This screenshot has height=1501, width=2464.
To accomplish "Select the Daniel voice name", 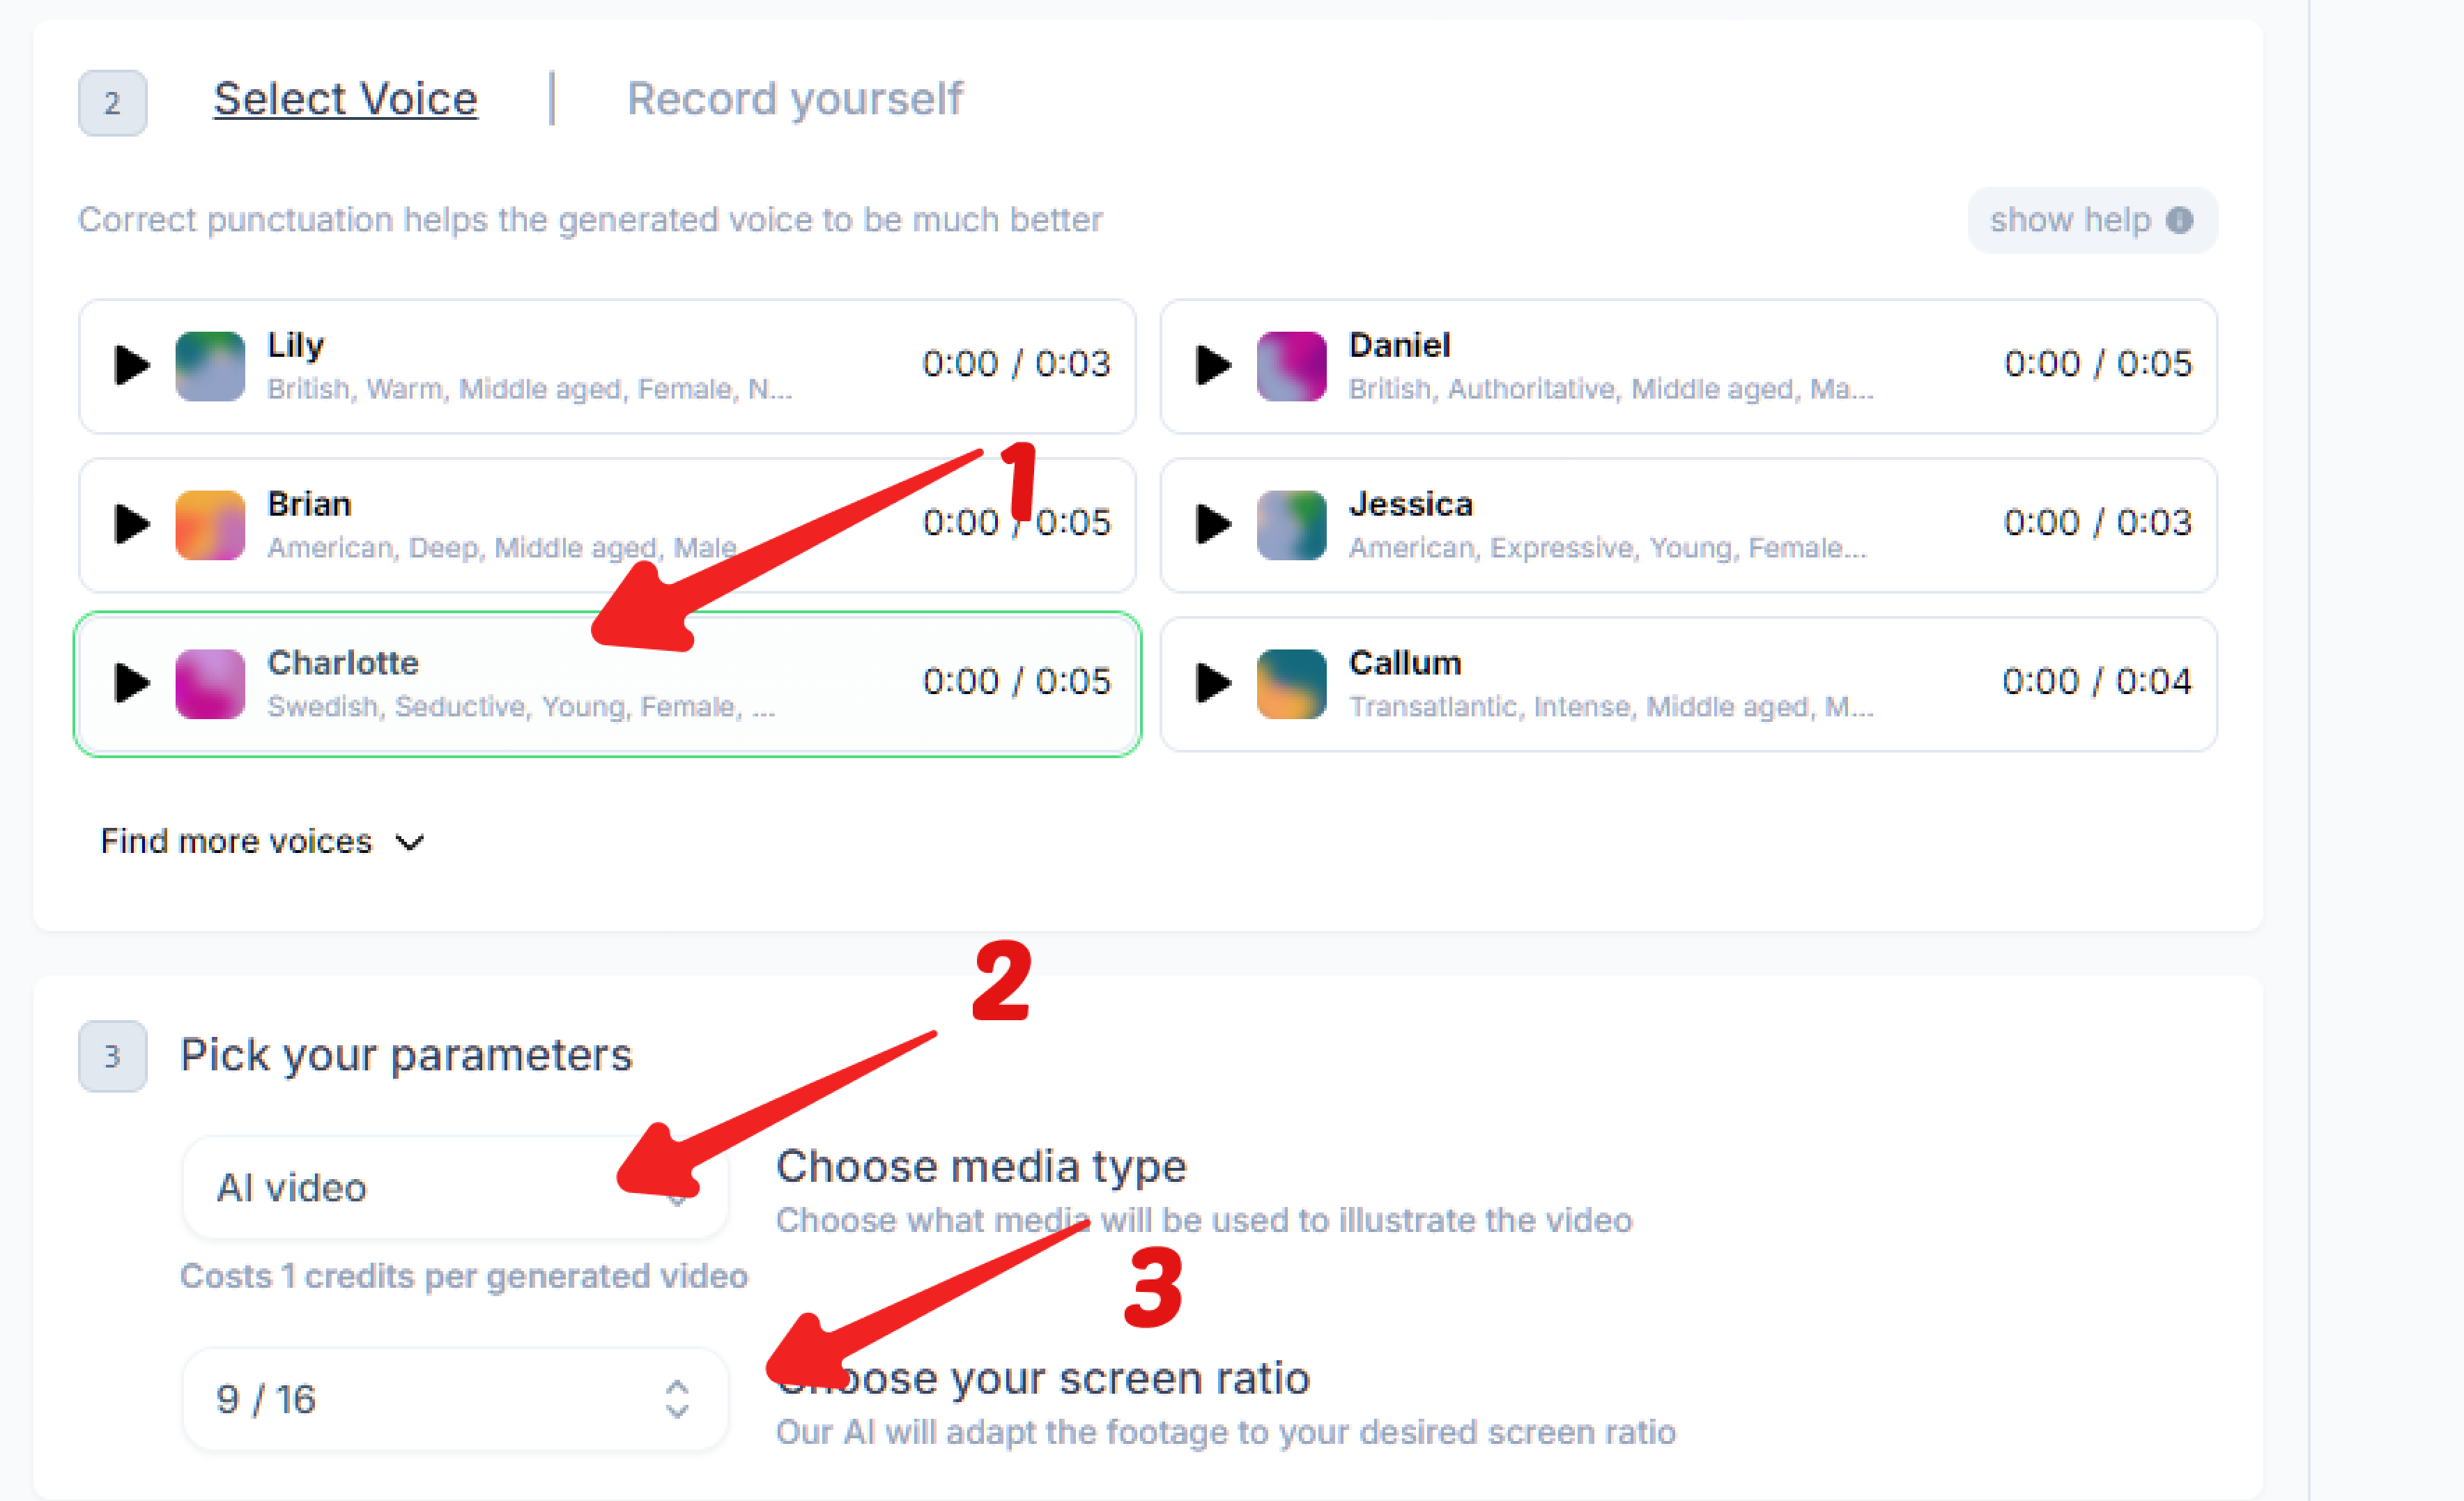I will tap(1399, 345).
